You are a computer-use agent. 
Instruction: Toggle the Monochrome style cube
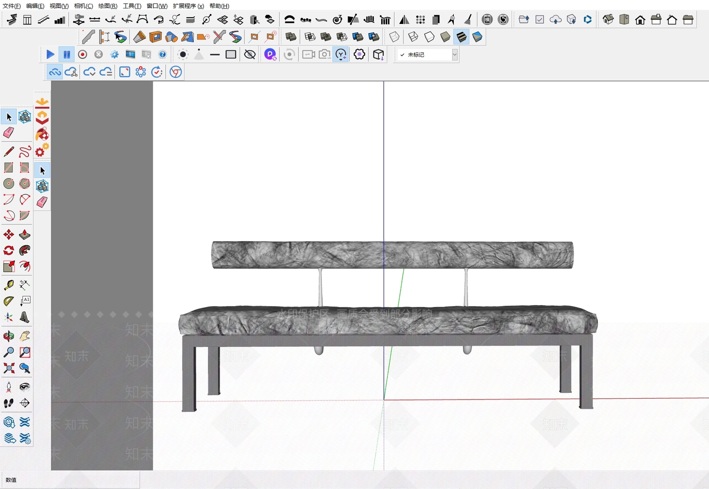(477, 37)
